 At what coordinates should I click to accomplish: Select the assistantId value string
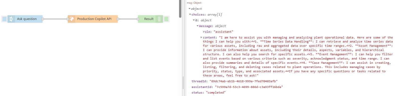click(x=249, y=87)
